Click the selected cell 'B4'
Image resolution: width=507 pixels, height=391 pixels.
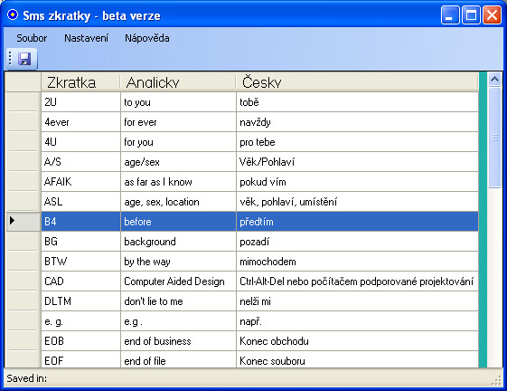[x=80, y=222]
